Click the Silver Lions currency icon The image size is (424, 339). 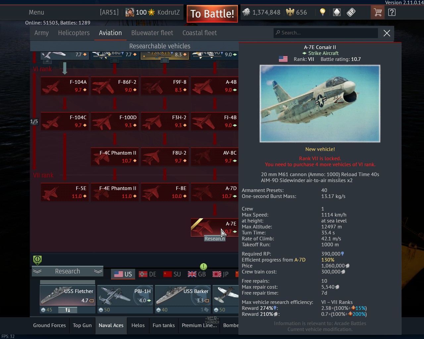(246, 13)
